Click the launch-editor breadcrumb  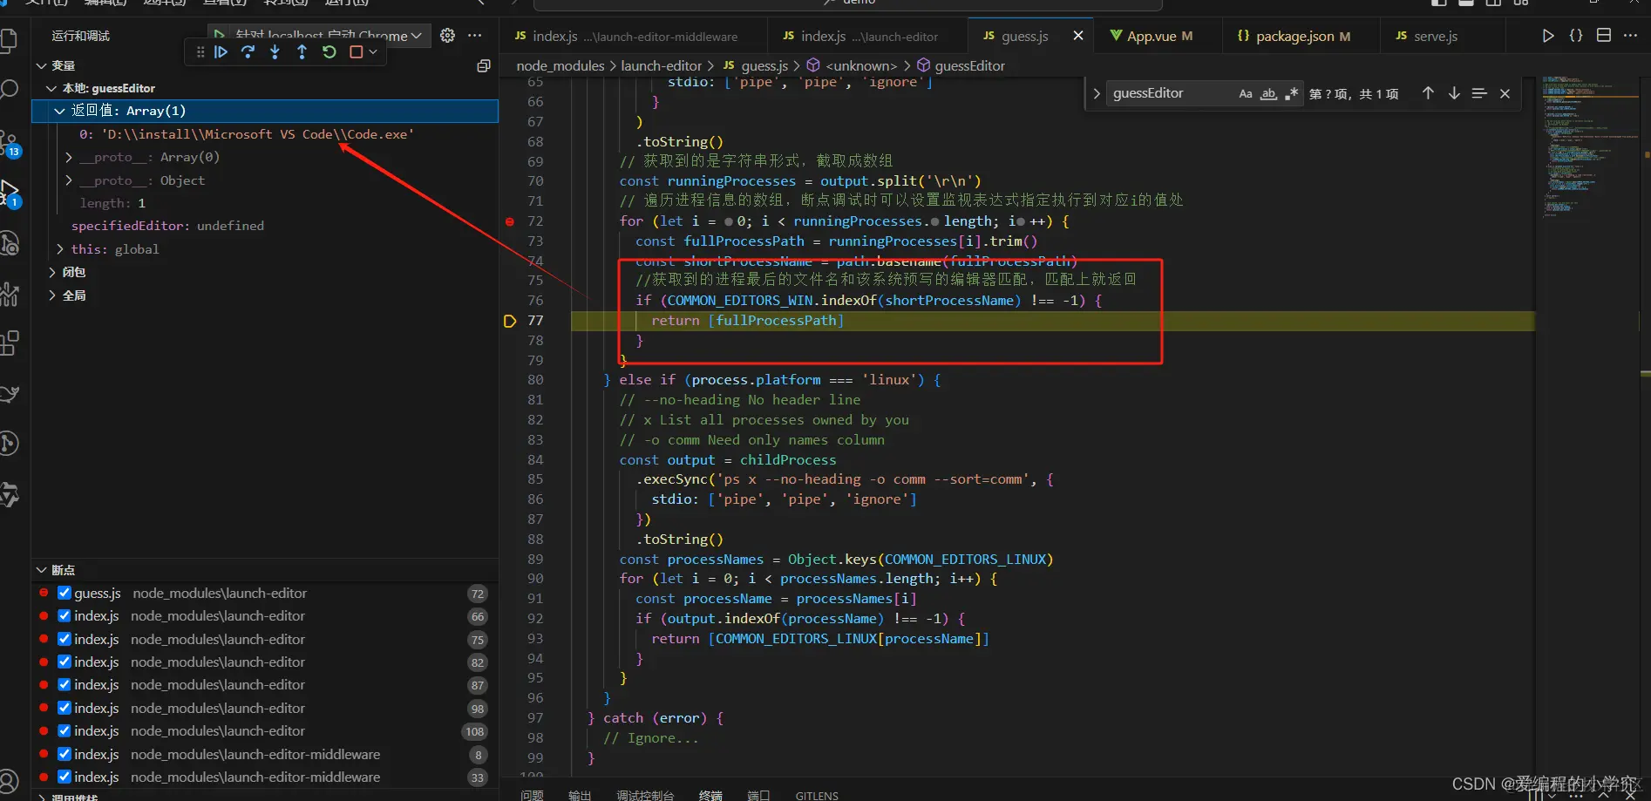661,65
